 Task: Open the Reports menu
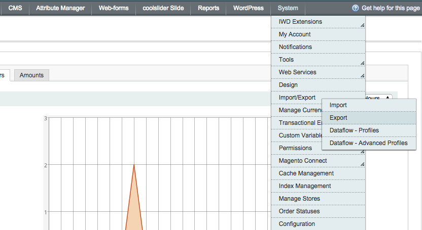coord(208,8)
